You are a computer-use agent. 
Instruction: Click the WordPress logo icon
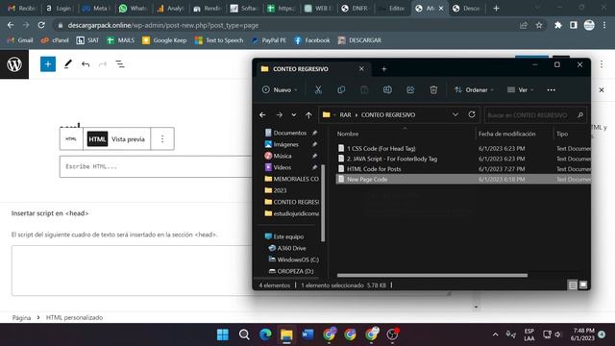pyautogui.click(x=14, y=64)
